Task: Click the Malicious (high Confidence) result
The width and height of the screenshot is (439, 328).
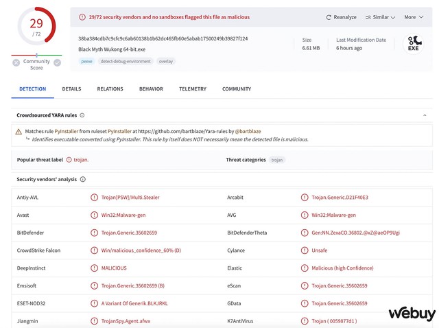Action: [342, 268]
